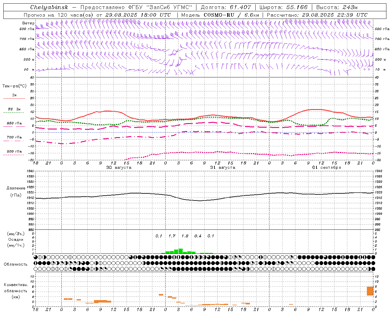Screen dimensions: 391x312
Task: Click the 'Долгота: 61.407' value
Action: pos(226,7)
